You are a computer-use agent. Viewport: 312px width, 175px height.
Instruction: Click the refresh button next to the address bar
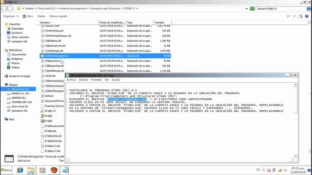(252, 9)
